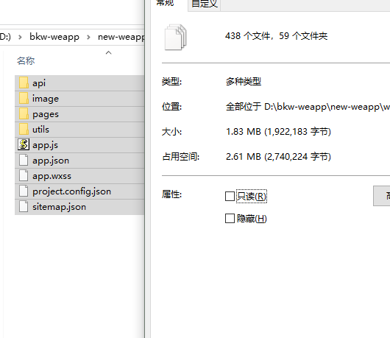
Task: Click the pages folder icon
Action: (24, 113)
